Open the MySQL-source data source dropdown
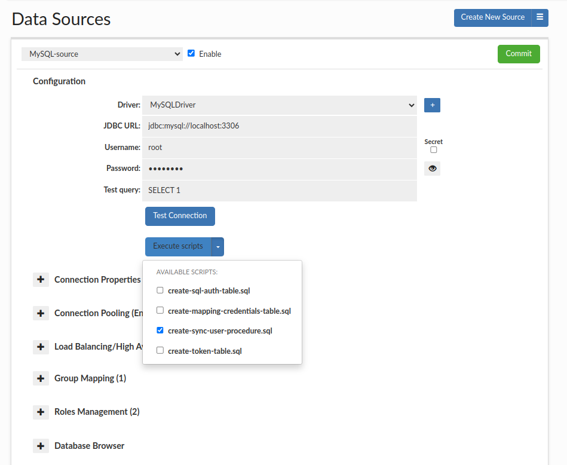This screenshot has width=567, height=465. 102,54
